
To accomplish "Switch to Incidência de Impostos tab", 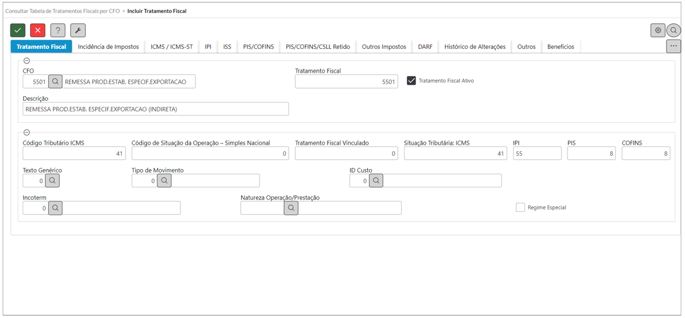I will [x=108, y=46].
